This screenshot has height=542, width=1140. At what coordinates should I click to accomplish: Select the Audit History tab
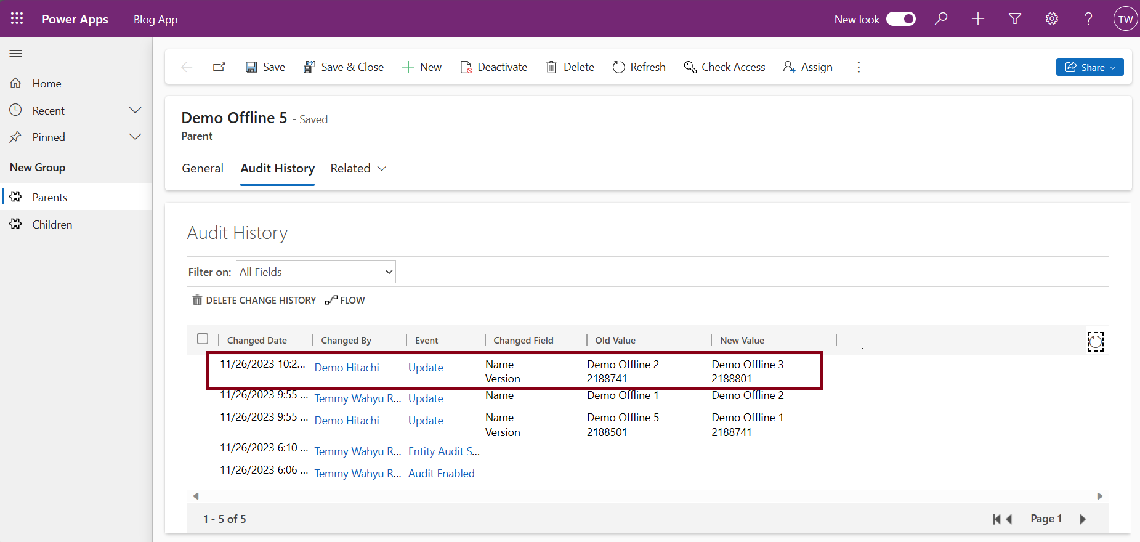(278, 168)
